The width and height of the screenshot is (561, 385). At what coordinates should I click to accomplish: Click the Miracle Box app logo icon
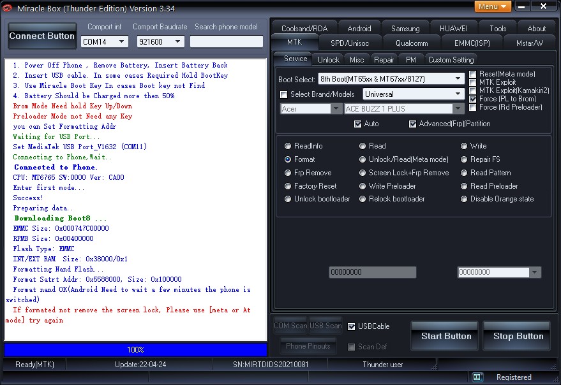coord(7,8)
